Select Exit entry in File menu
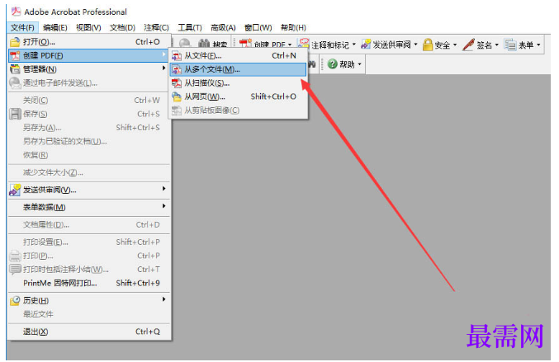The image size is (559, 362). (x=89, y=331)
